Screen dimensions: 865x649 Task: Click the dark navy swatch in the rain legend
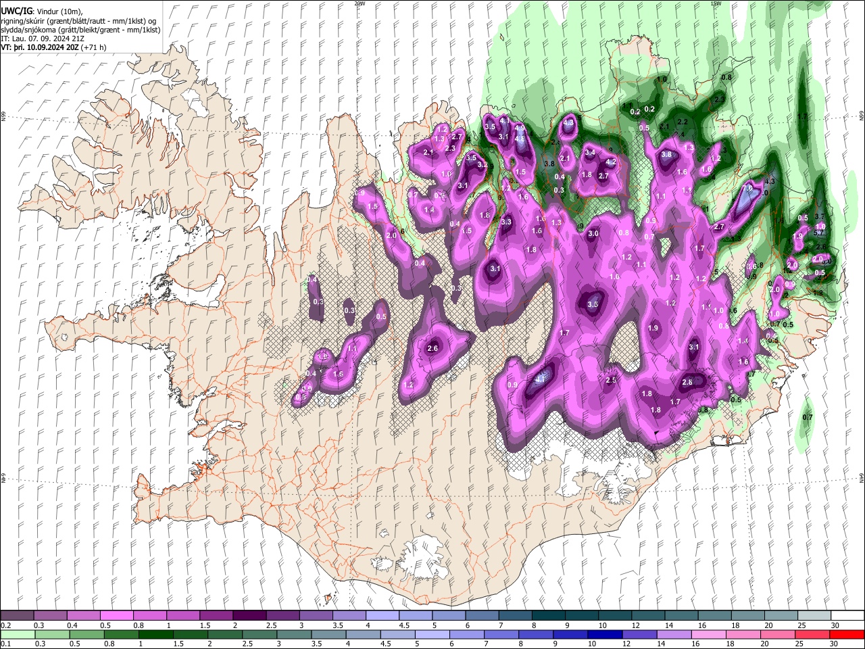pyautogui.click(x=603, y=634)
